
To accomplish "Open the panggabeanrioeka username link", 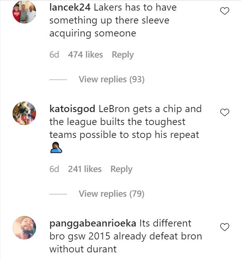I will point(92,223).
